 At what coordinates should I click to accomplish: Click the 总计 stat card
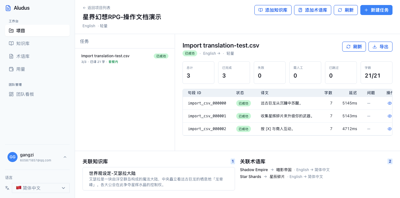198,73
